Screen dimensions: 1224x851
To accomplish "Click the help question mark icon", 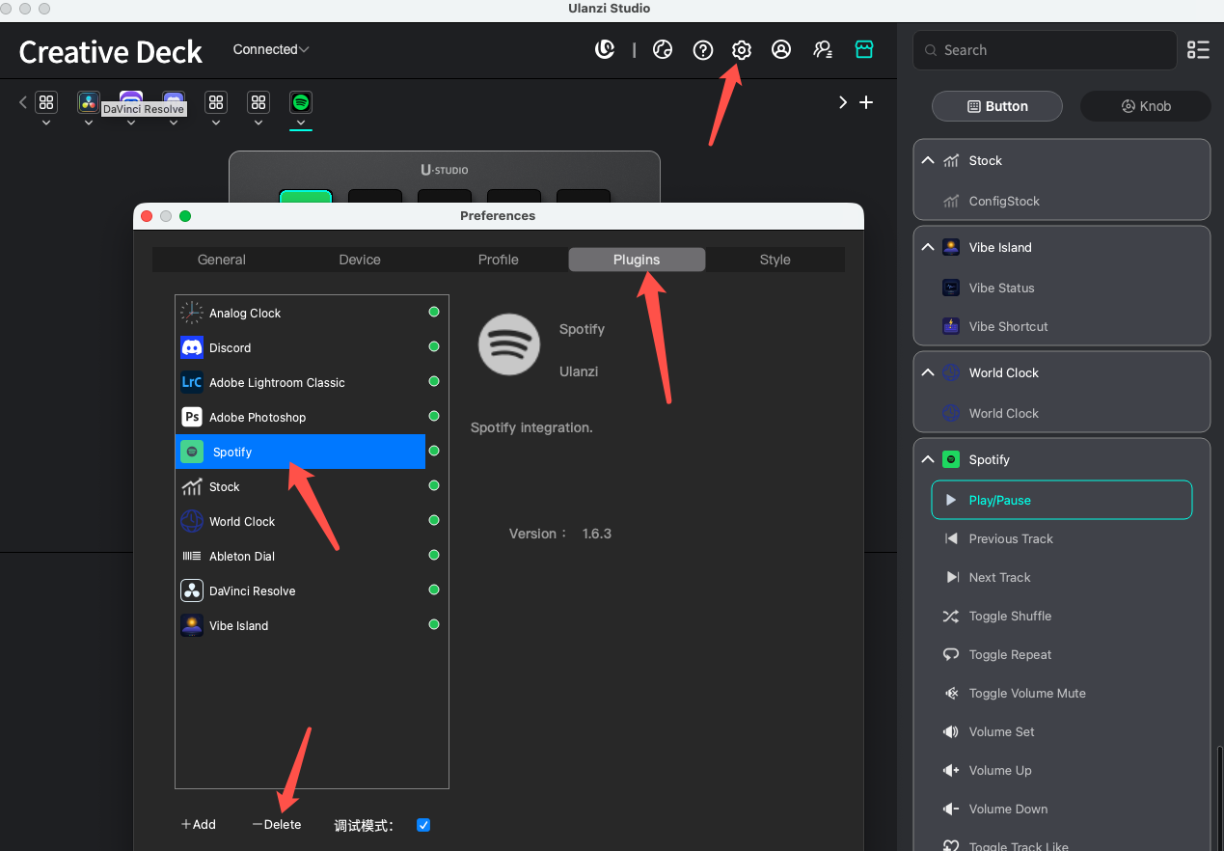I will (x=703, y=50).
